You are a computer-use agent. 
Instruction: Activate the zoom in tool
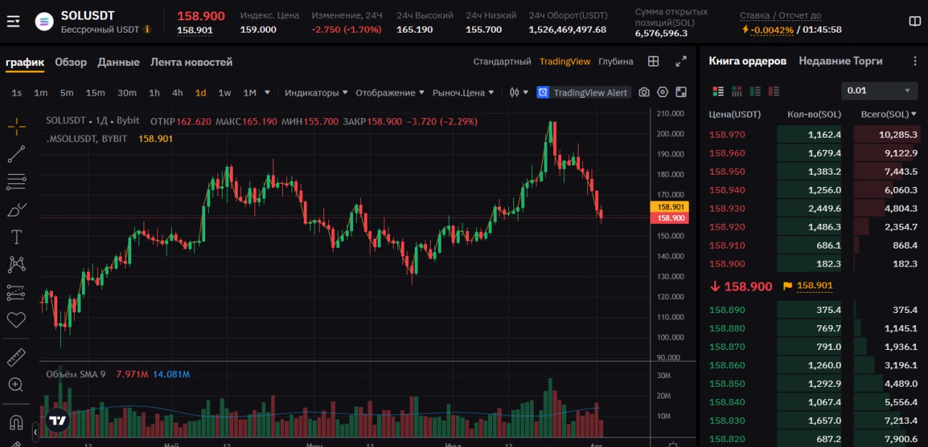pyautogui.click(x=16, y=385)
